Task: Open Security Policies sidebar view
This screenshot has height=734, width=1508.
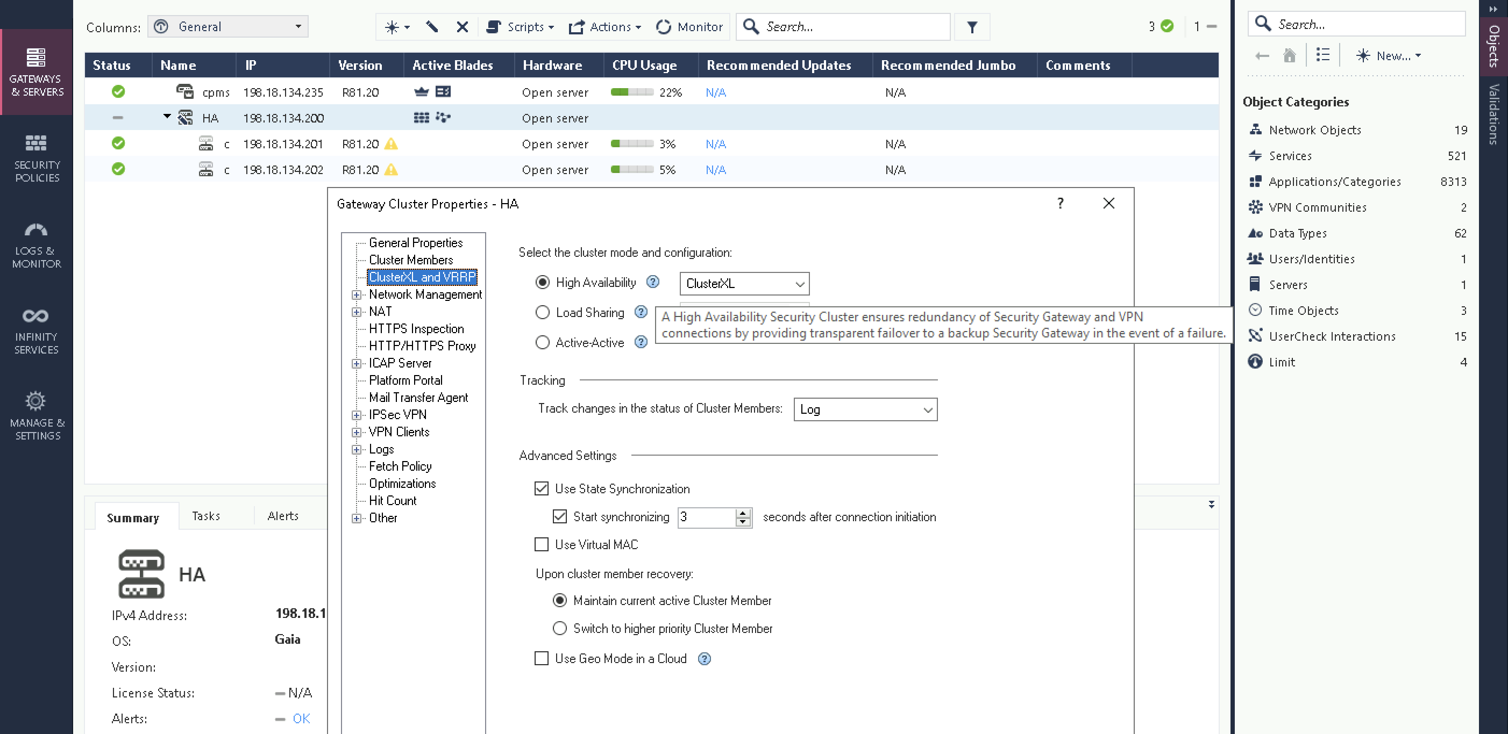Action: pyautogui.click(x=36, y=158)
